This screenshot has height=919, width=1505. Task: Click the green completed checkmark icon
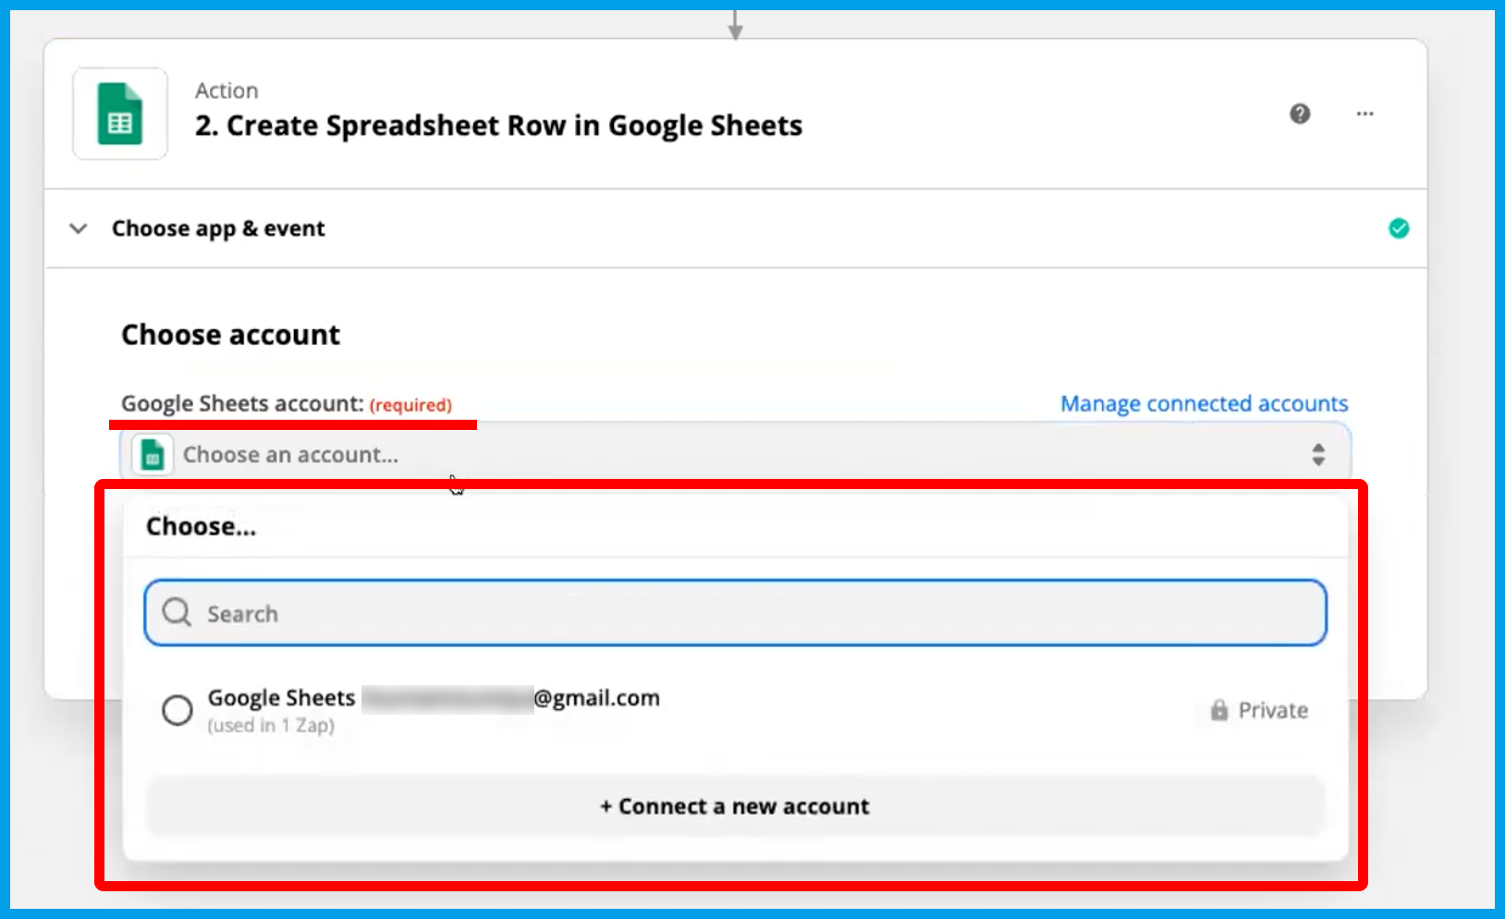pos(1398,228)
